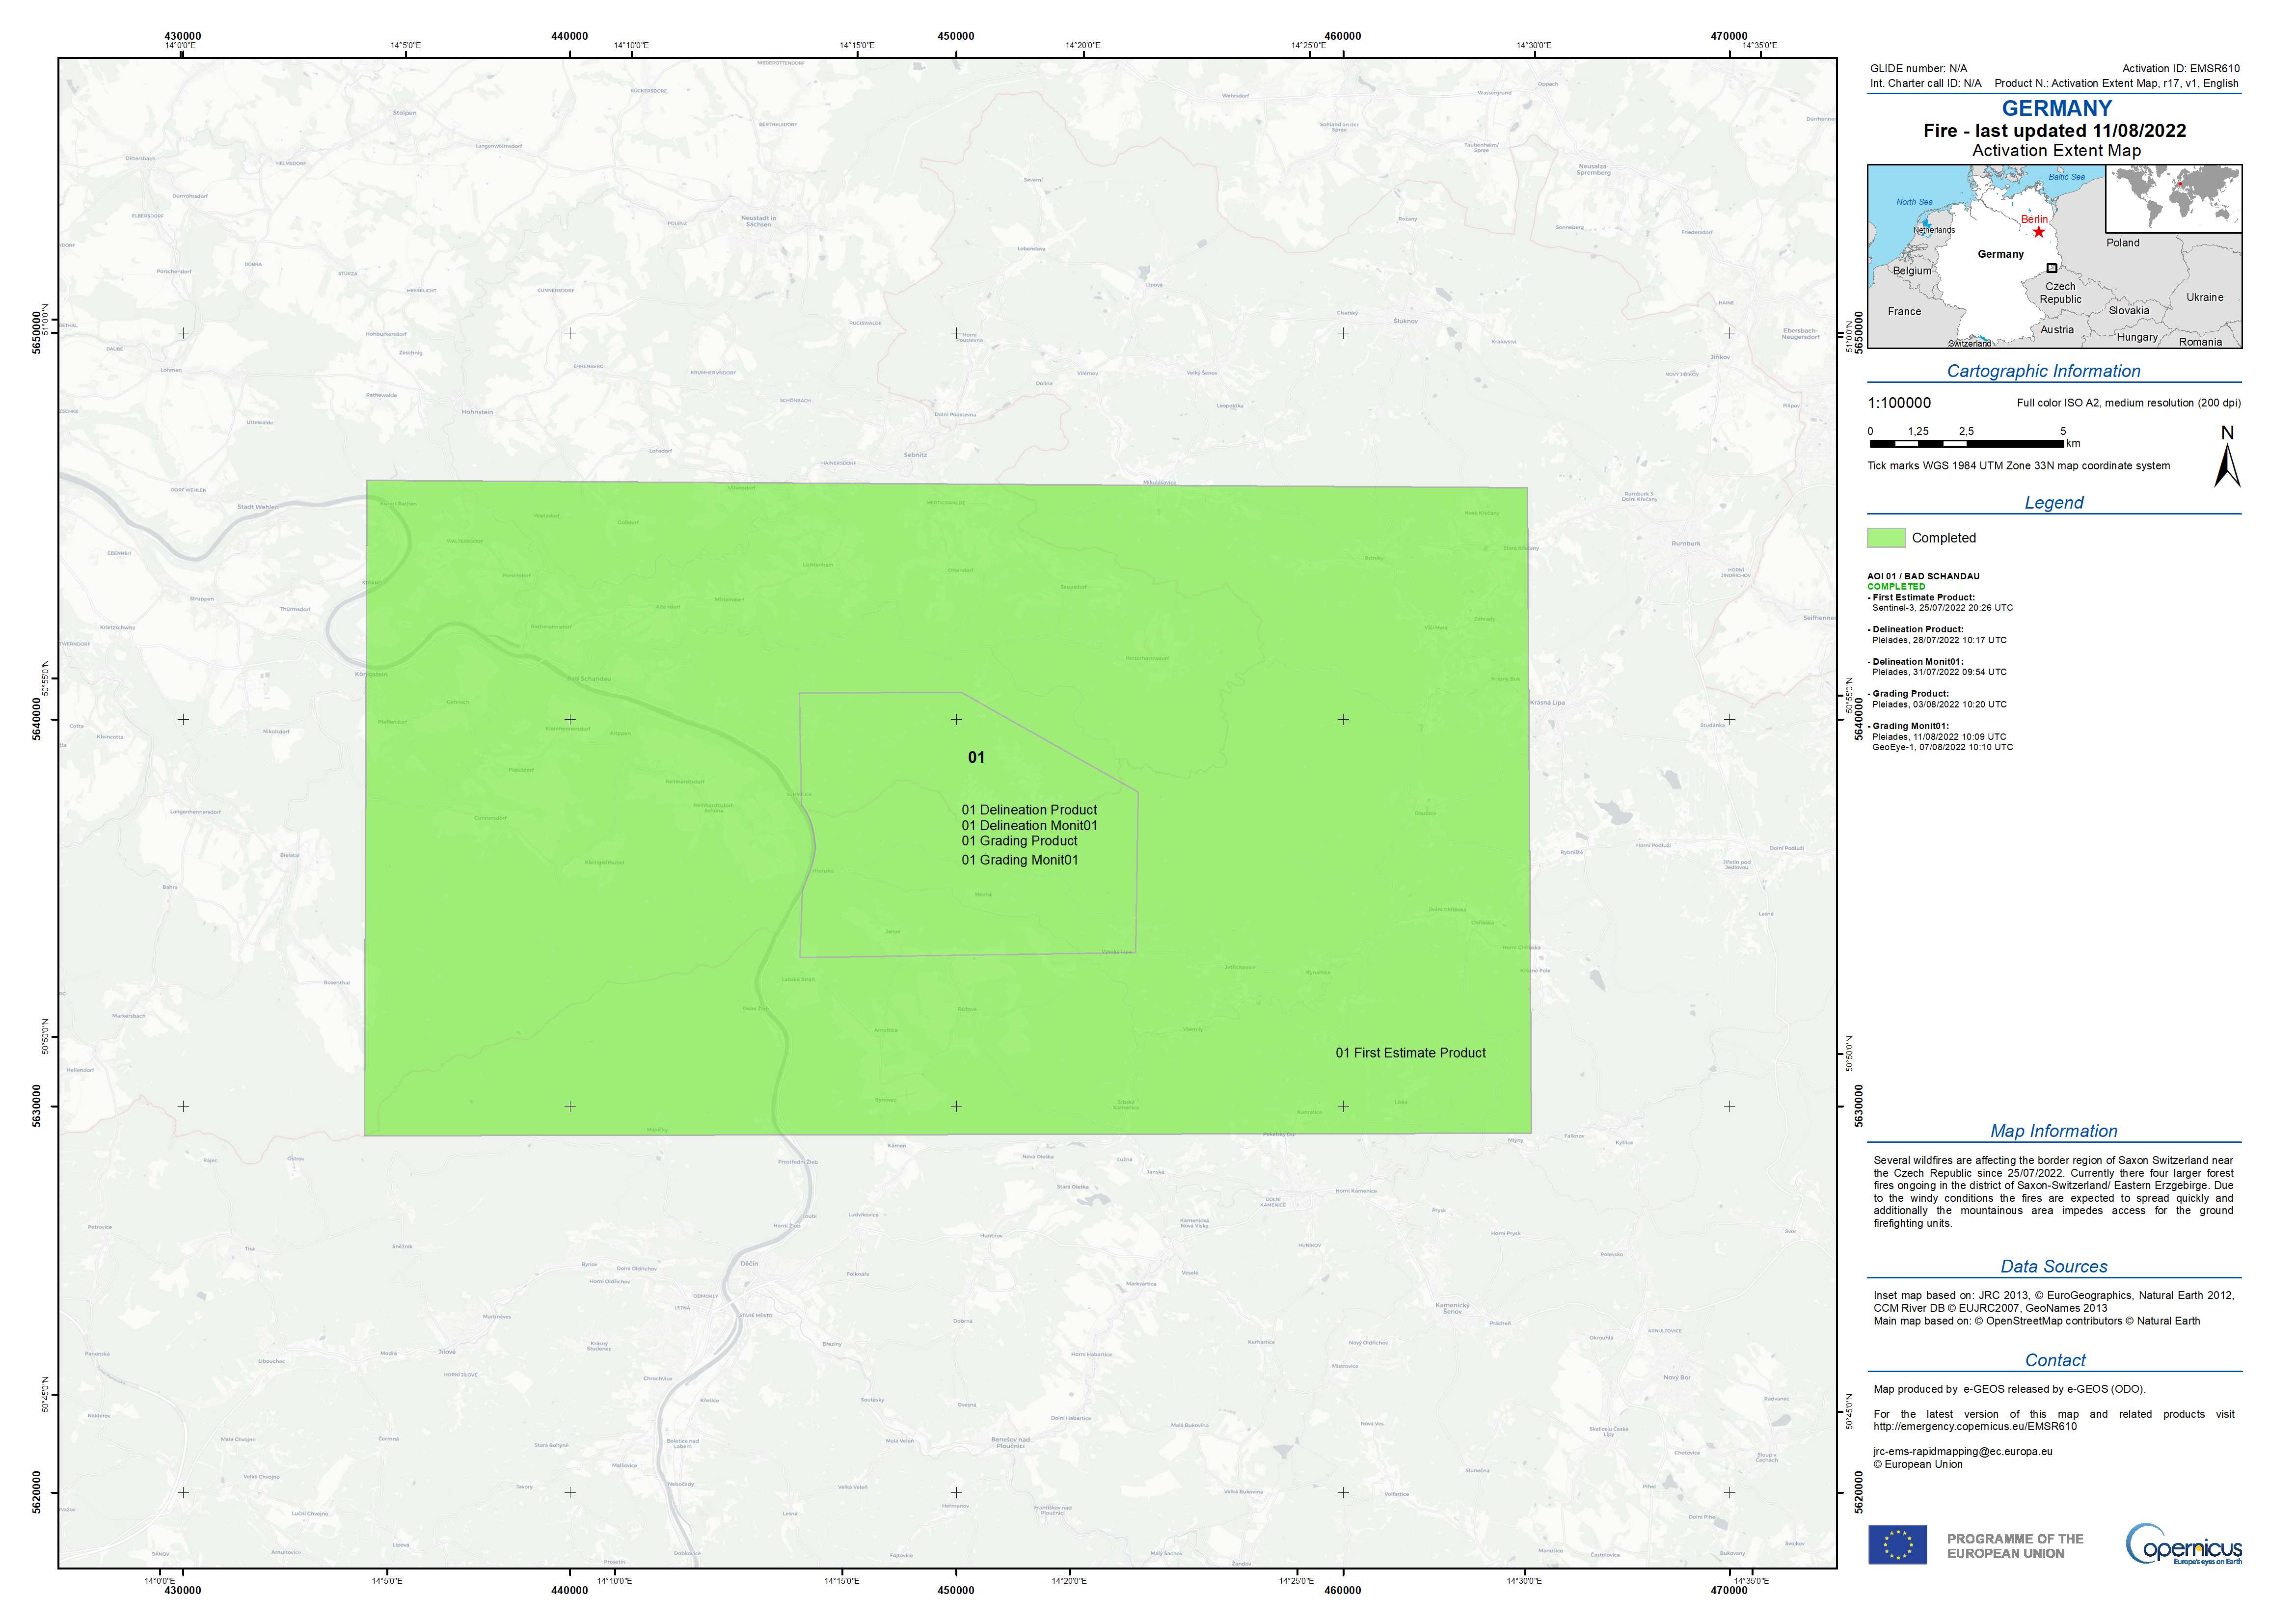Open the emergency.copernicus.eu/EMSR610 link

pyautogui.click(x=1975, y=1427)
